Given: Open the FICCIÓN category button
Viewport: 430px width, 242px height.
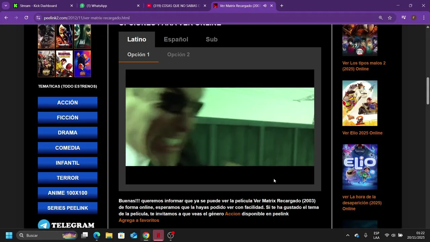Looking at the screenshot, I should coord(68,118).
